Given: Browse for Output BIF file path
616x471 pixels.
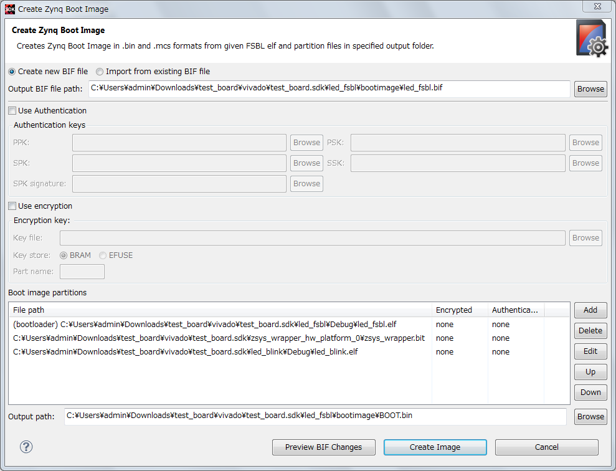Looking at the screenshot, I should [590, 89].
